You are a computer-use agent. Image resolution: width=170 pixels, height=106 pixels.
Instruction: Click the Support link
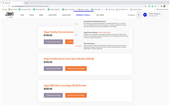(131, 15)
